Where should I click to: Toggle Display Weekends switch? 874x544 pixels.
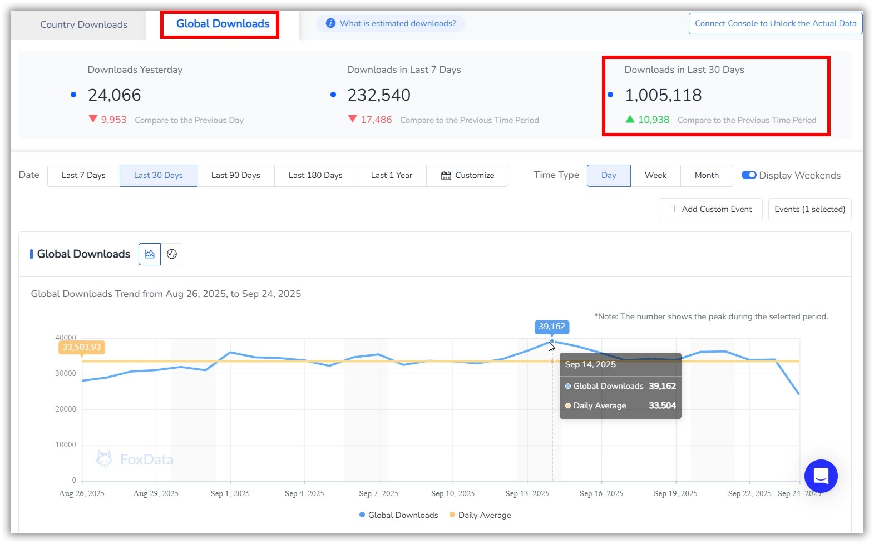(749, 175)
